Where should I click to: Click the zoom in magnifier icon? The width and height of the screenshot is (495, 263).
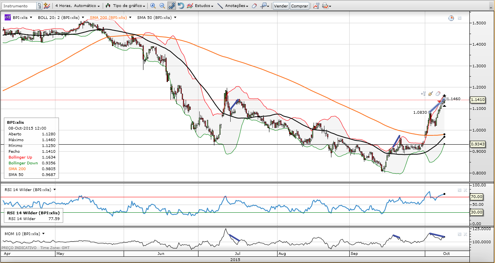pyautogui.click(x=153, y=6)
